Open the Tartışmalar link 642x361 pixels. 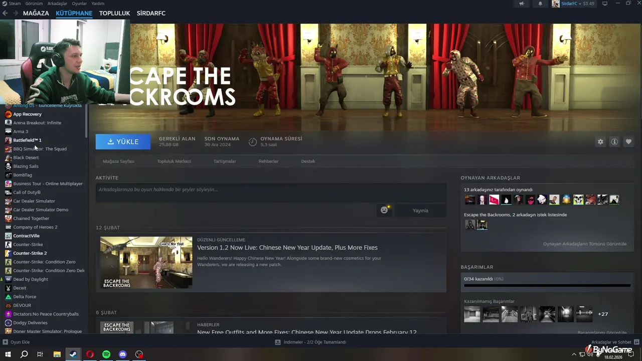click(x=225, y=161)
